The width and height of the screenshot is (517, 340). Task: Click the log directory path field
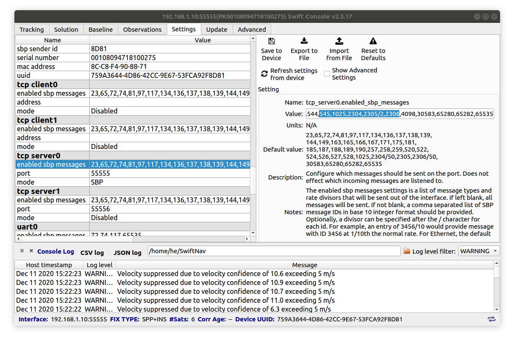(x=274, y=251)
